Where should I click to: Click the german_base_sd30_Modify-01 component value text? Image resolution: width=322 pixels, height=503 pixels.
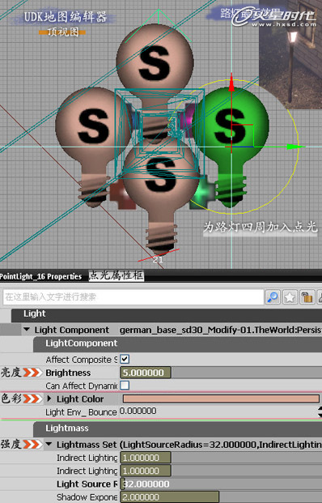(x=220, y=330)
